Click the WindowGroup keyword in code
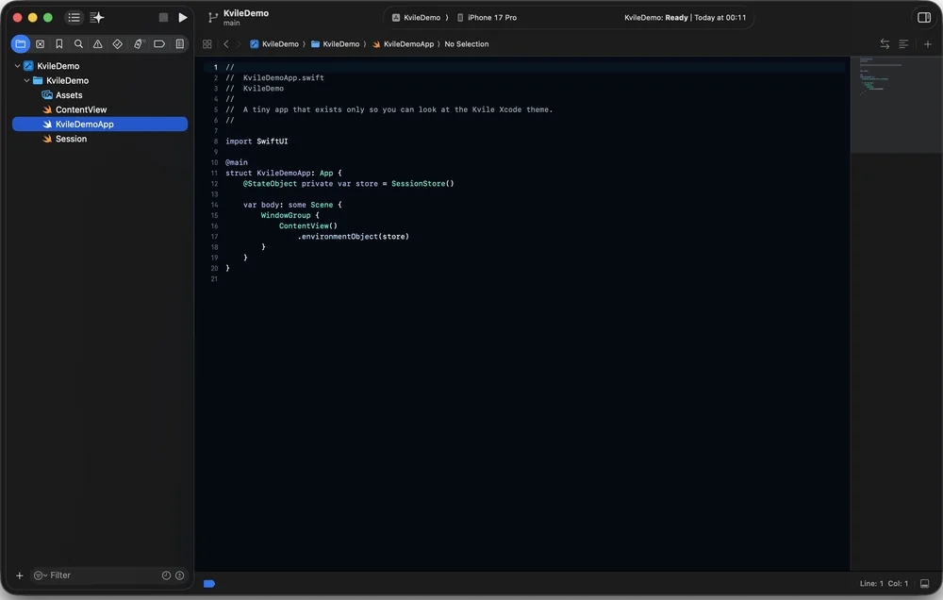The width and height of the screenshot is (943, 600). pyautogui.click(x=286, y=215)
